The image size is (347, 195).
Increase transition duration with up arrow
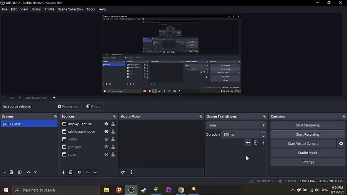point(263,133)
